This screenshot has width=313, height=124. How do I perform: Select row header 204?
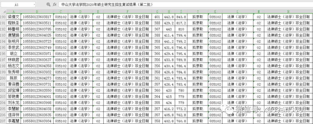(3, 103)
